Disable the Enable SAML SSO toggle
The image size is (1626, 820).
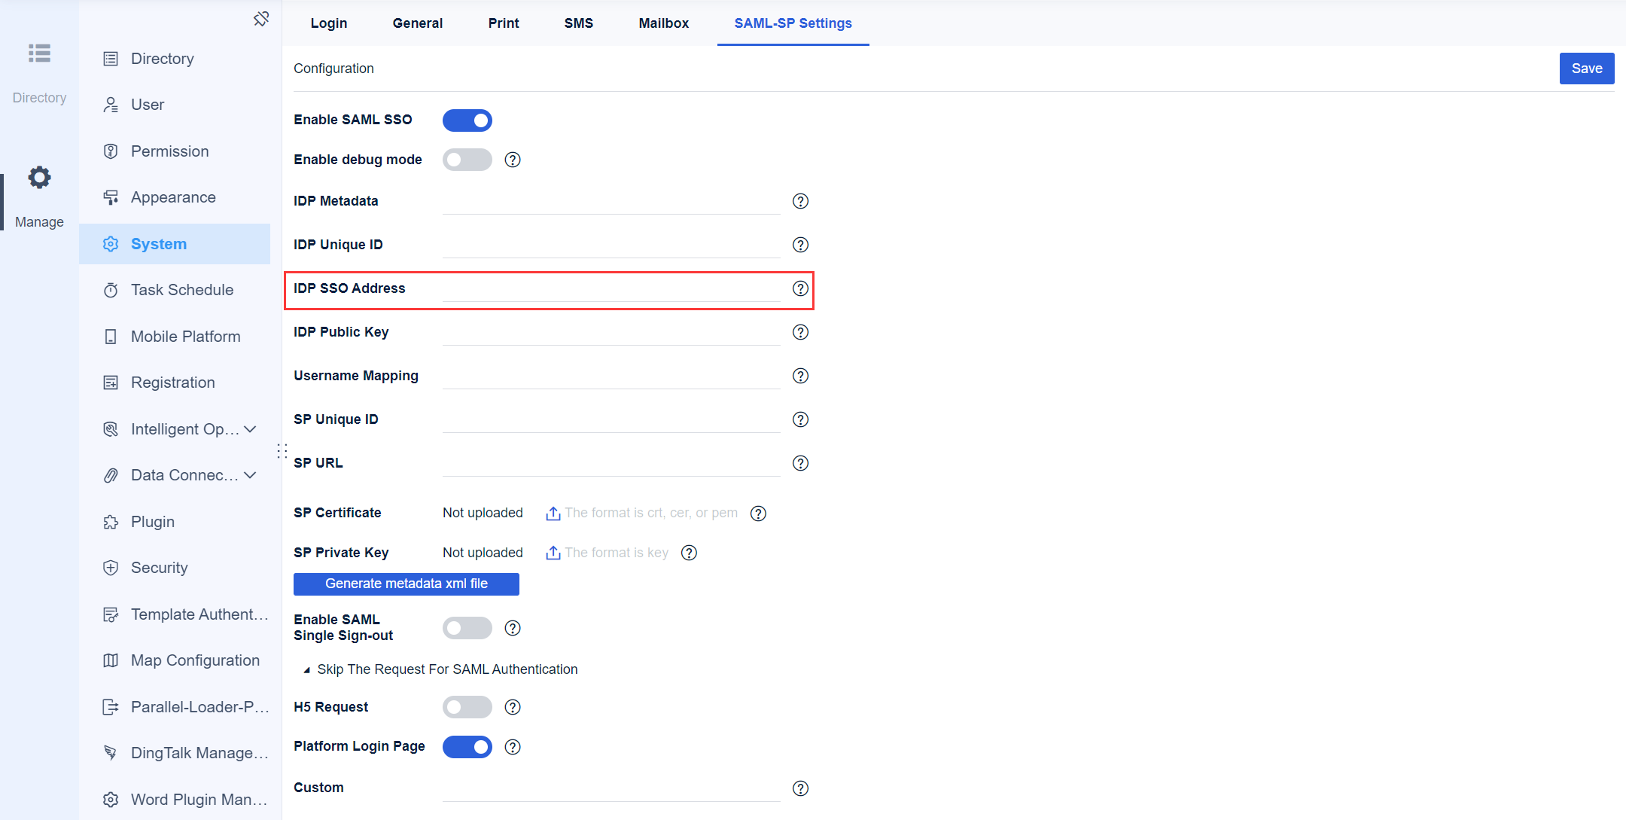[x=467, y=120]
